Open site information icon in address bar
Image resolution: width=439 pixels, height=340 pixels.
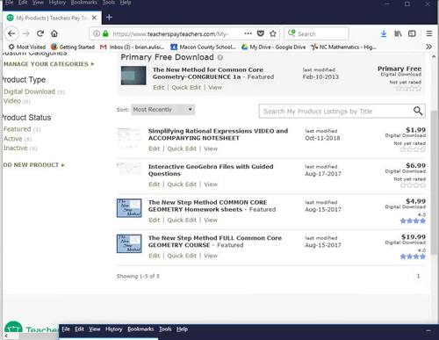97,33
